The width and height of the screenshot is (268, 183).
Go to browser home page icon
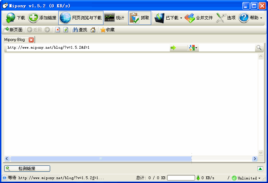coord(93,30)
